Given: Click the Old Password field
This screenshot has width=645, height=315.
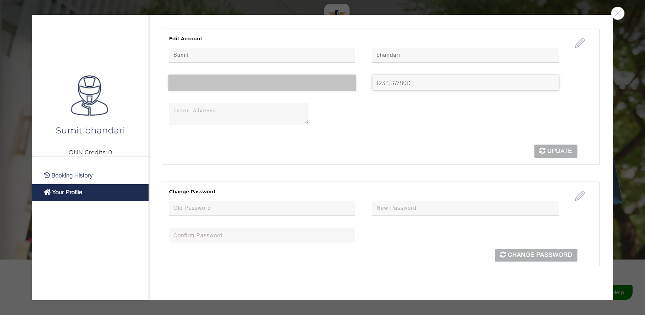Looking at the screenshot, I should coord(262,208).
